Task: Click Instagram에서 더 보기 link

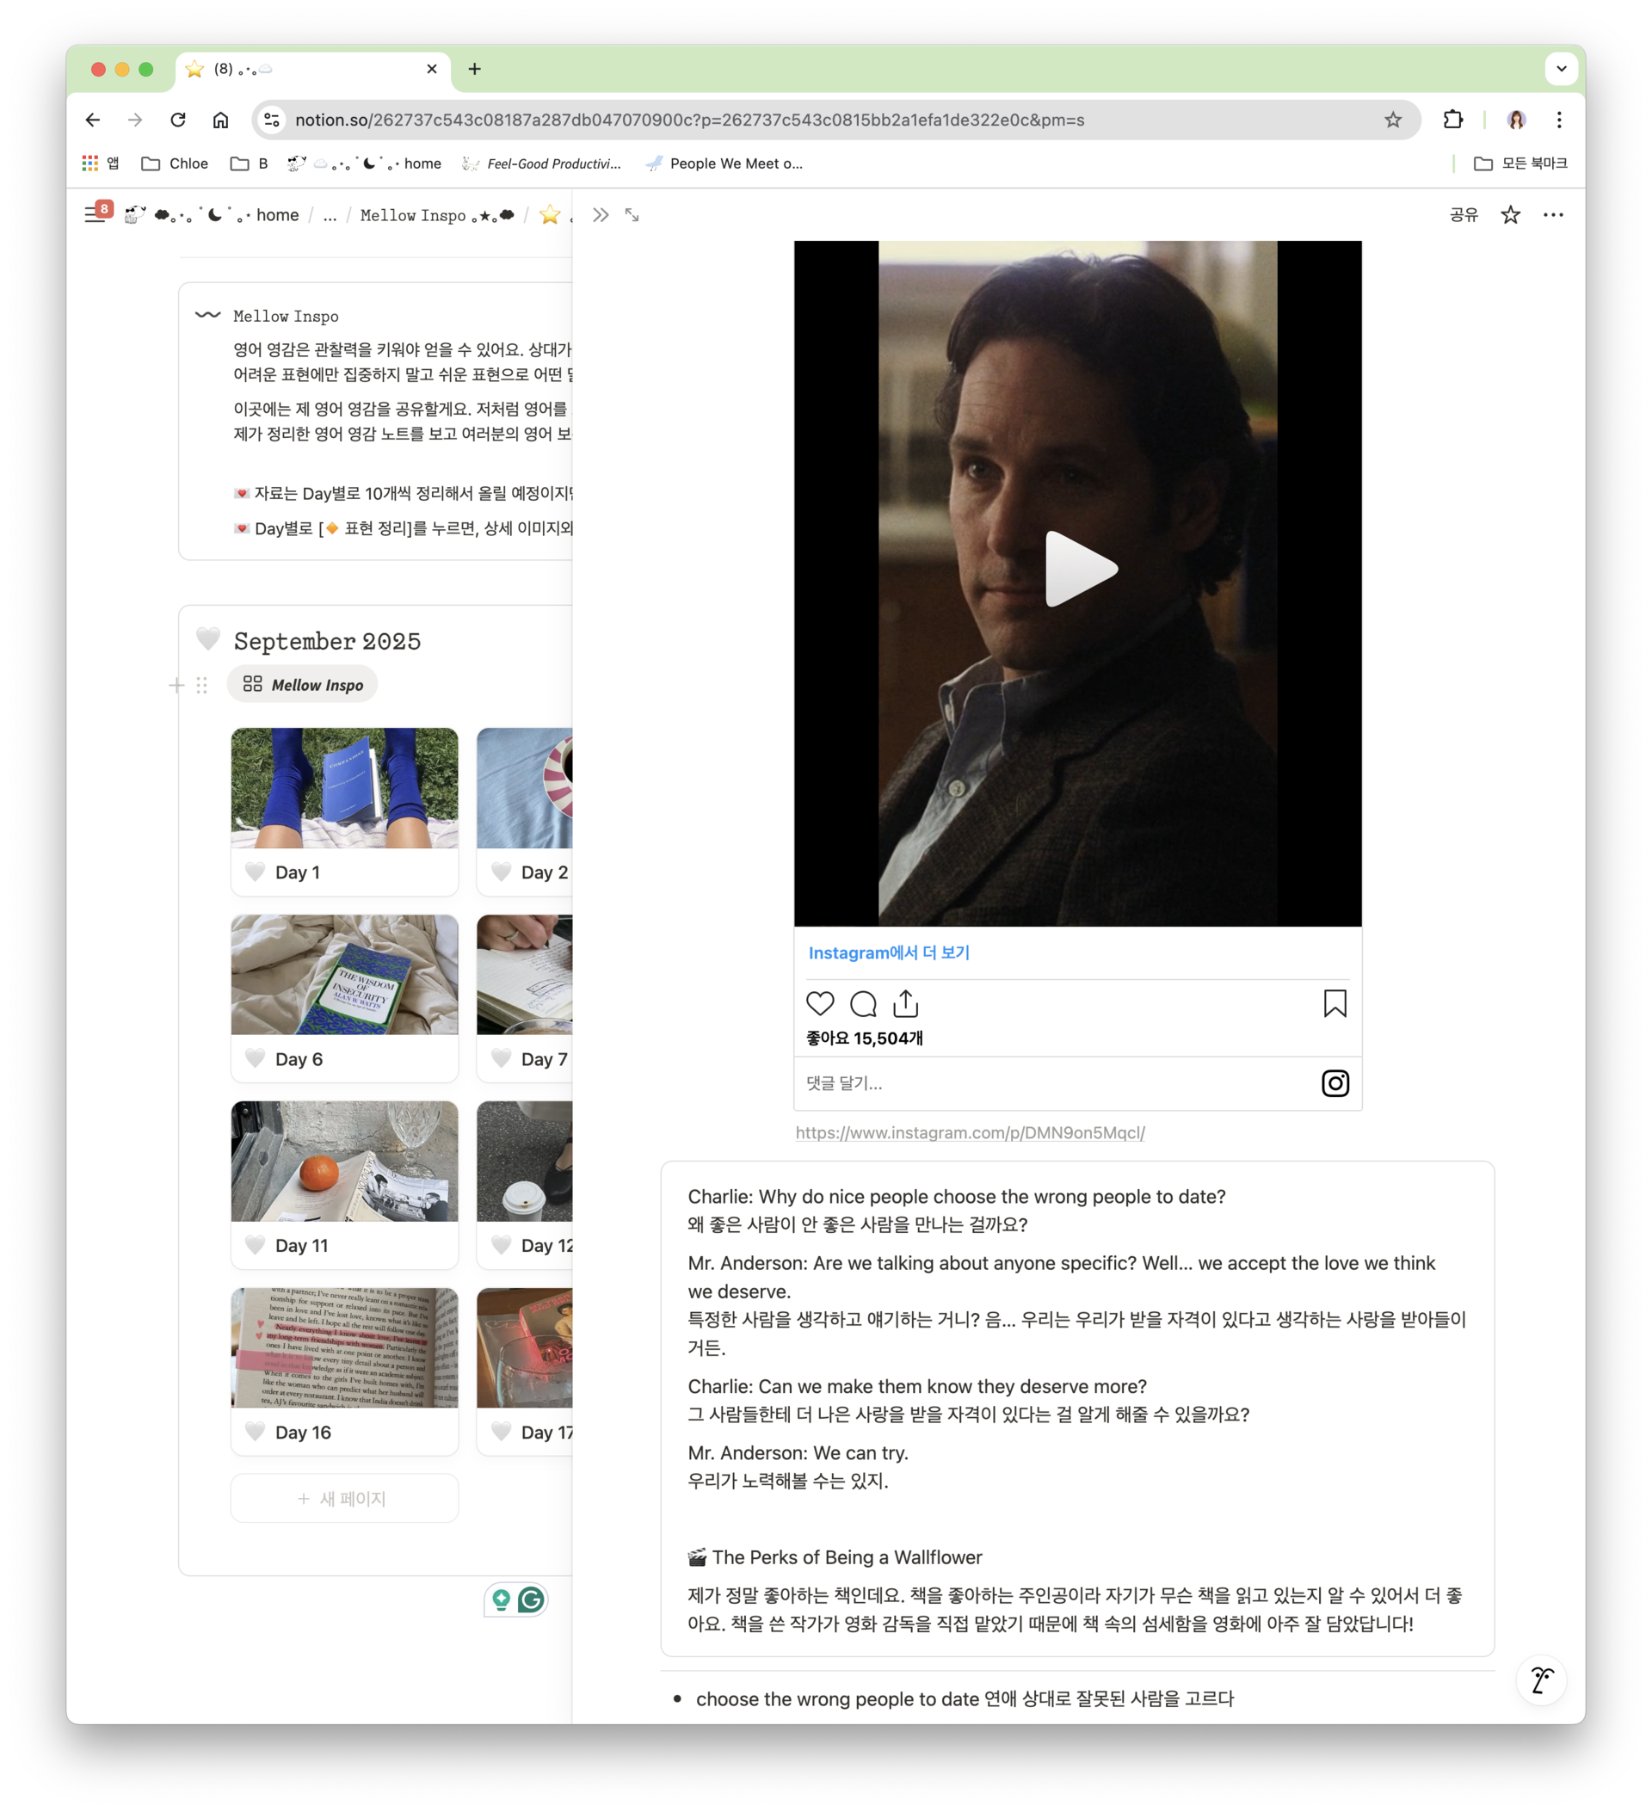Action: click(889, 952)
